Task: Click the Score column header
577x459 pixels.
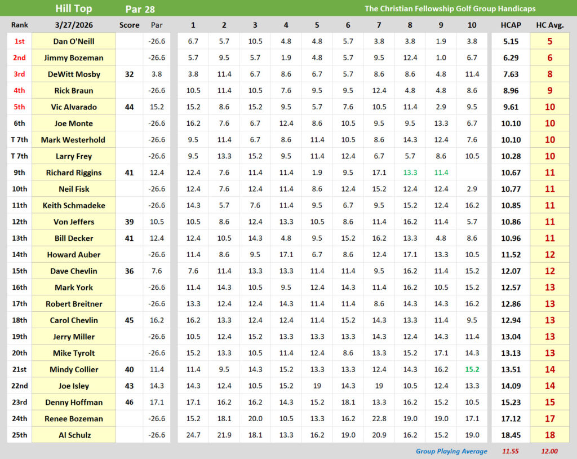Action: pos(129,25)
